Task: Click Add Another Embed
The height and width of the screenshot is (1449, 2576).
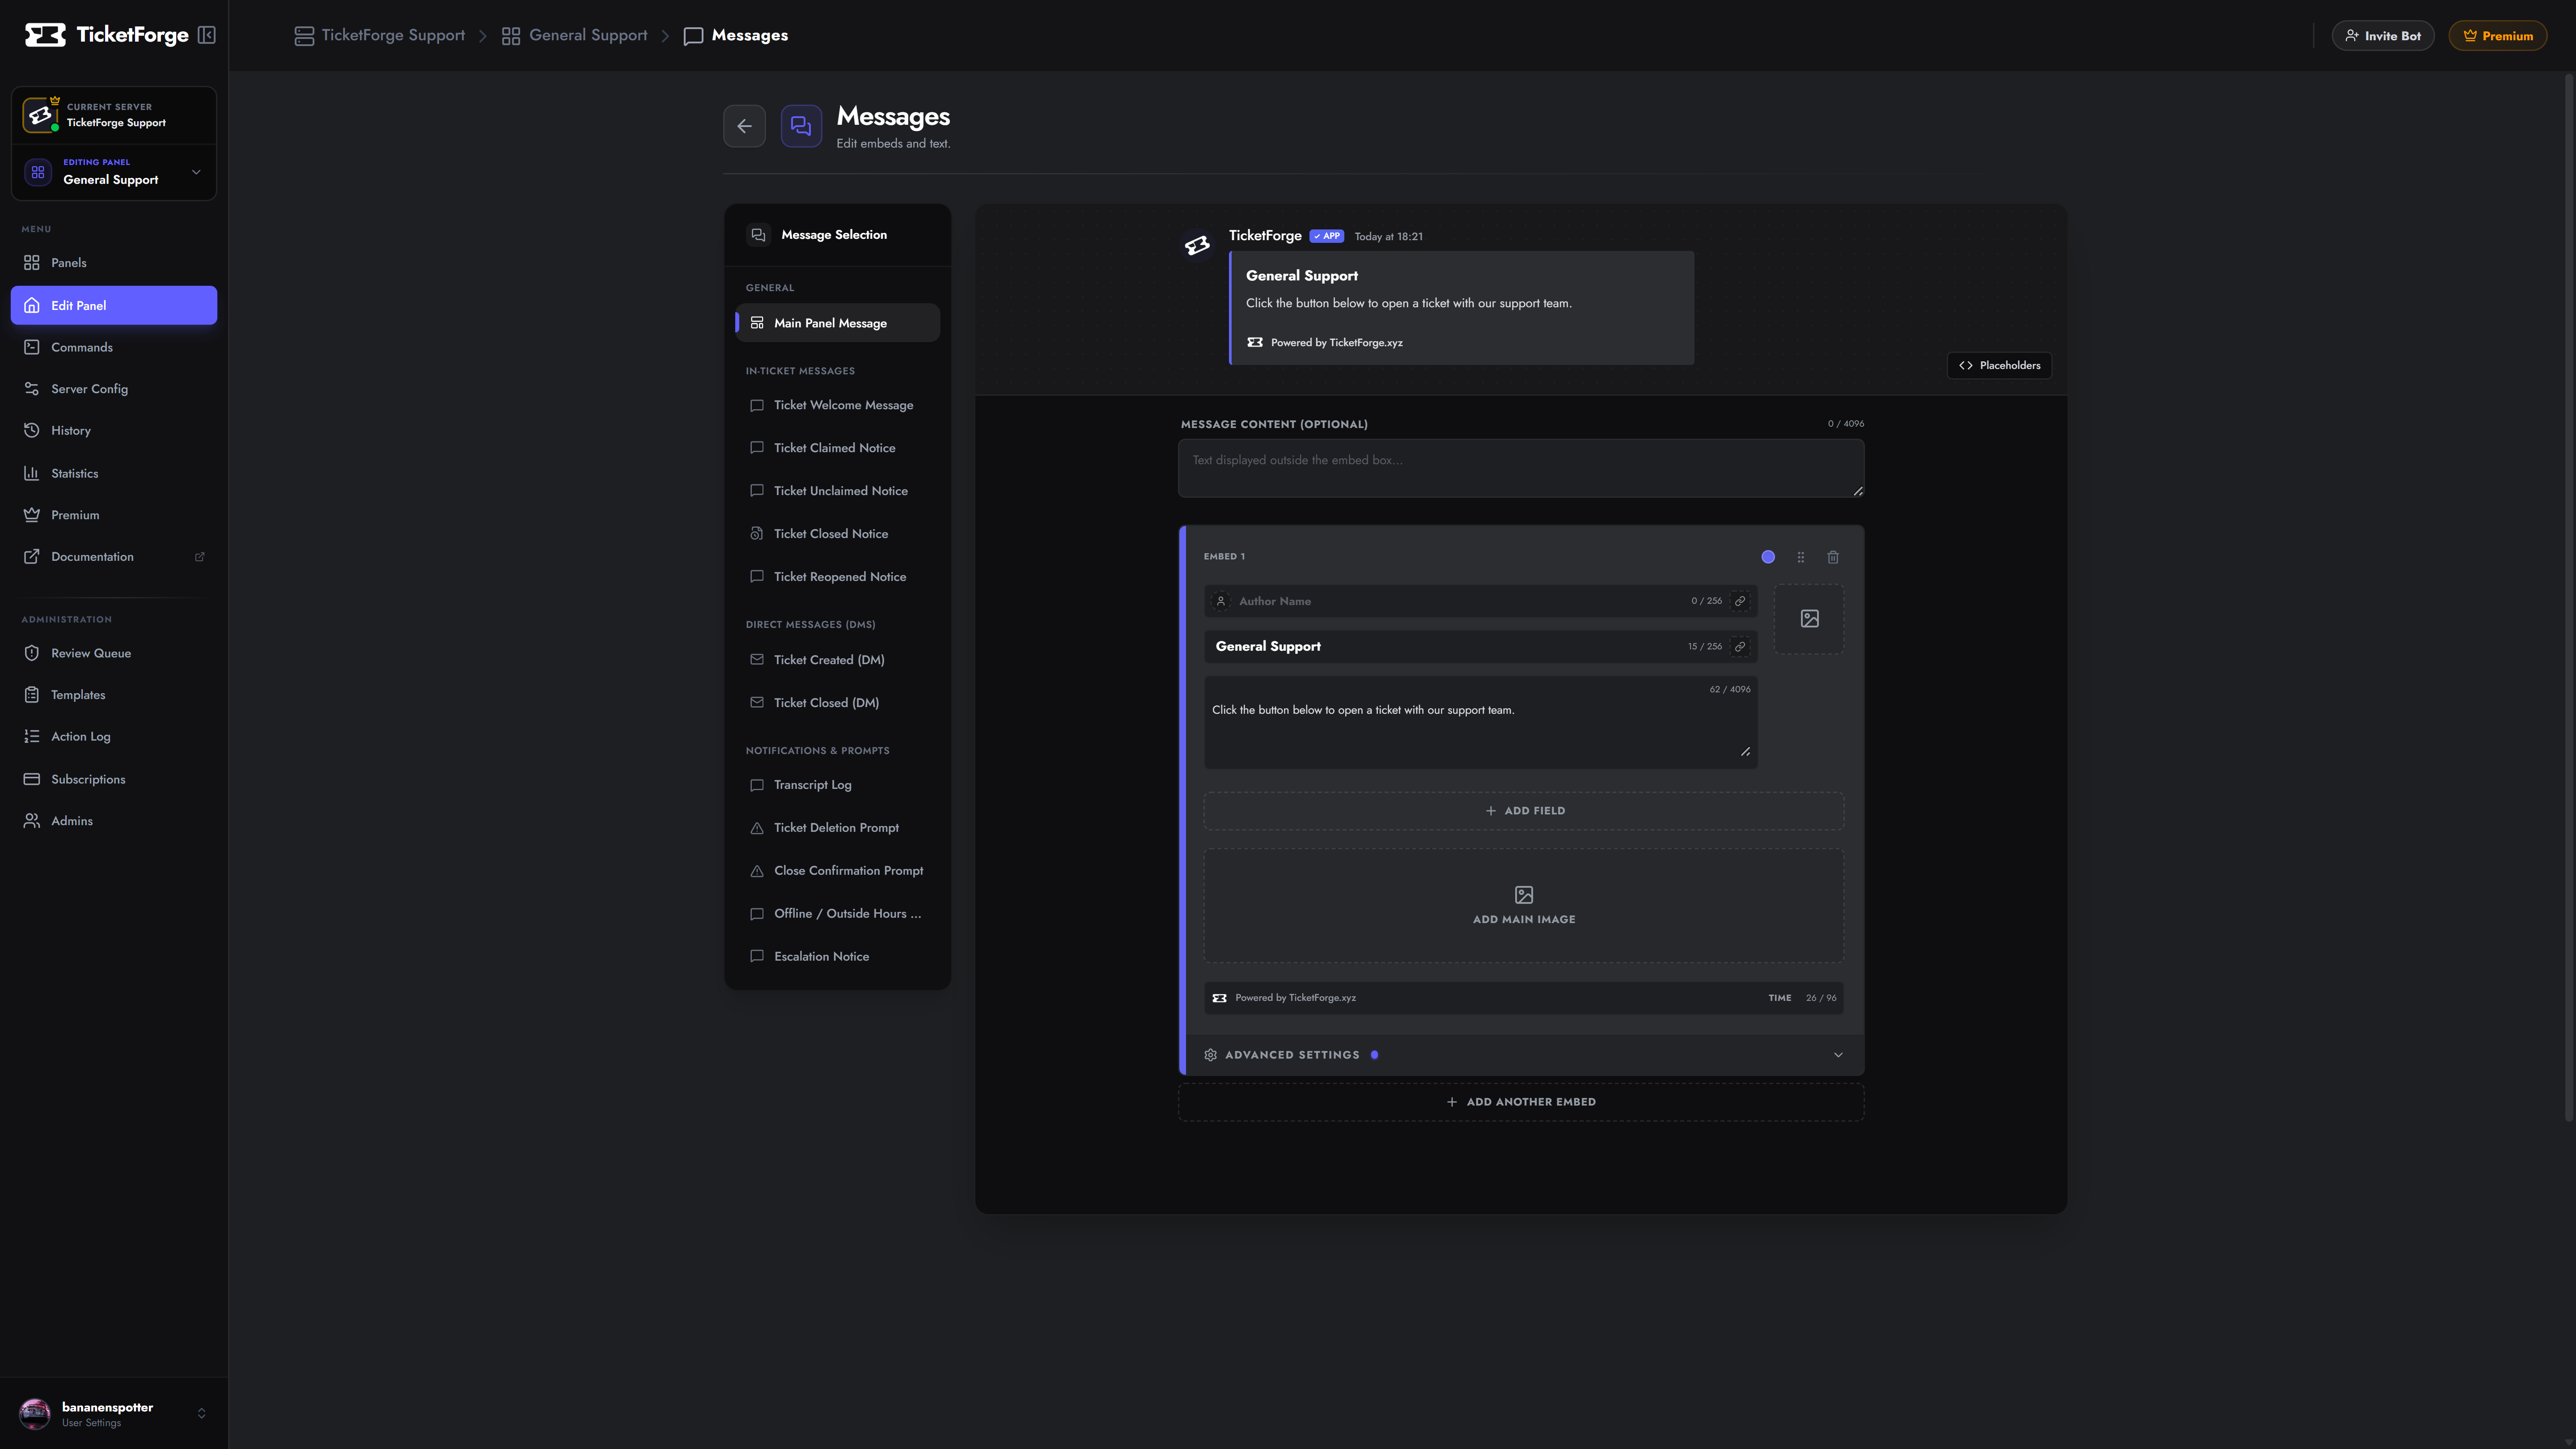Action: pyautogui.click(x=1521, y=1102)
